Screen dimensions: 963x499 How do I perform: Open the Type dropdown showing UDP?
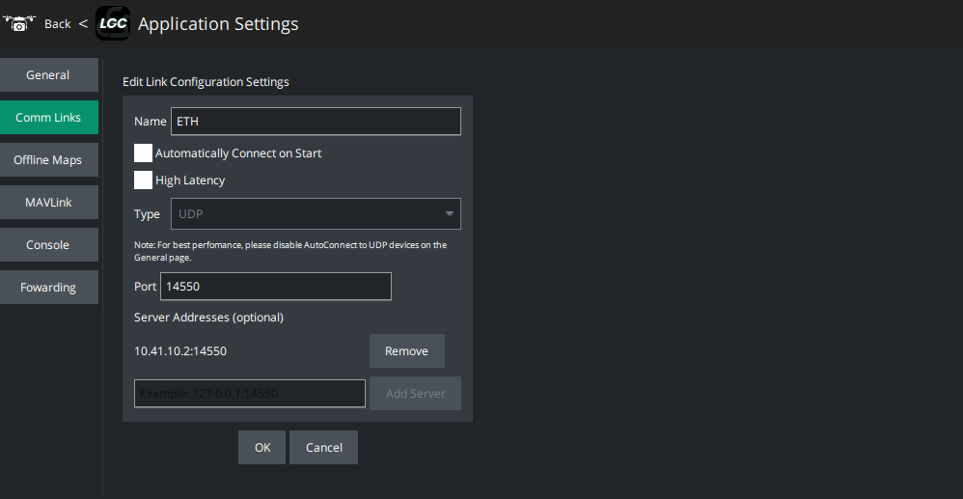pos(316,214)
